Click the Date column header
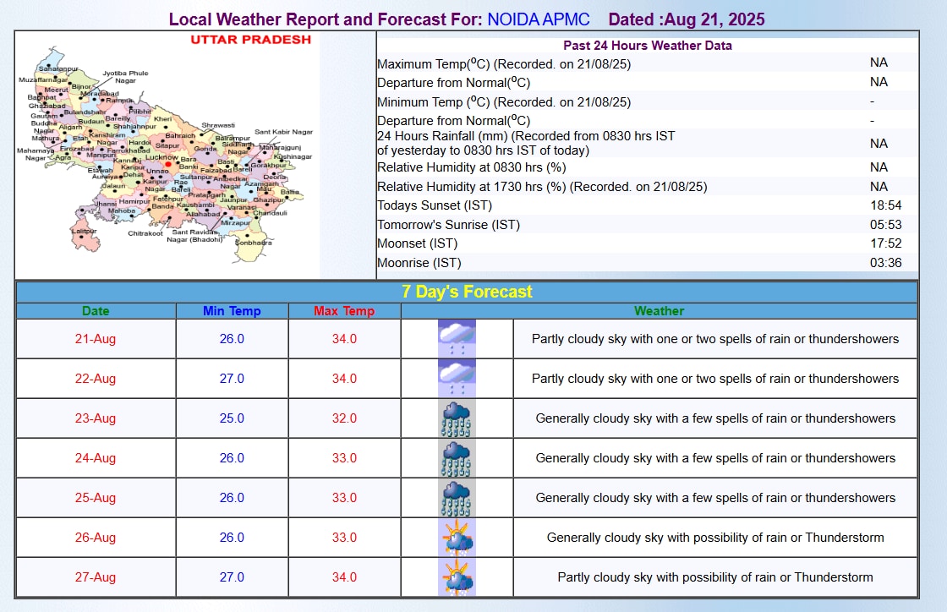Image resolution: width=947 pixels, height=612 pixels. pyautogui.click(x=96, y=311)
